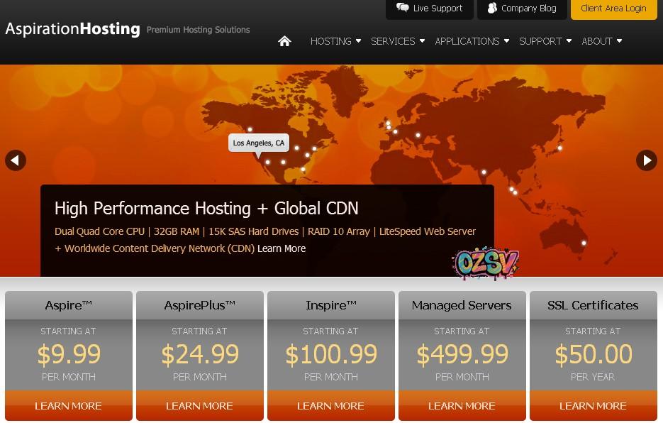Click the Los Angeles, CA map marker
The height and width of the screenshot is (423, 663).
pos(259,143)
